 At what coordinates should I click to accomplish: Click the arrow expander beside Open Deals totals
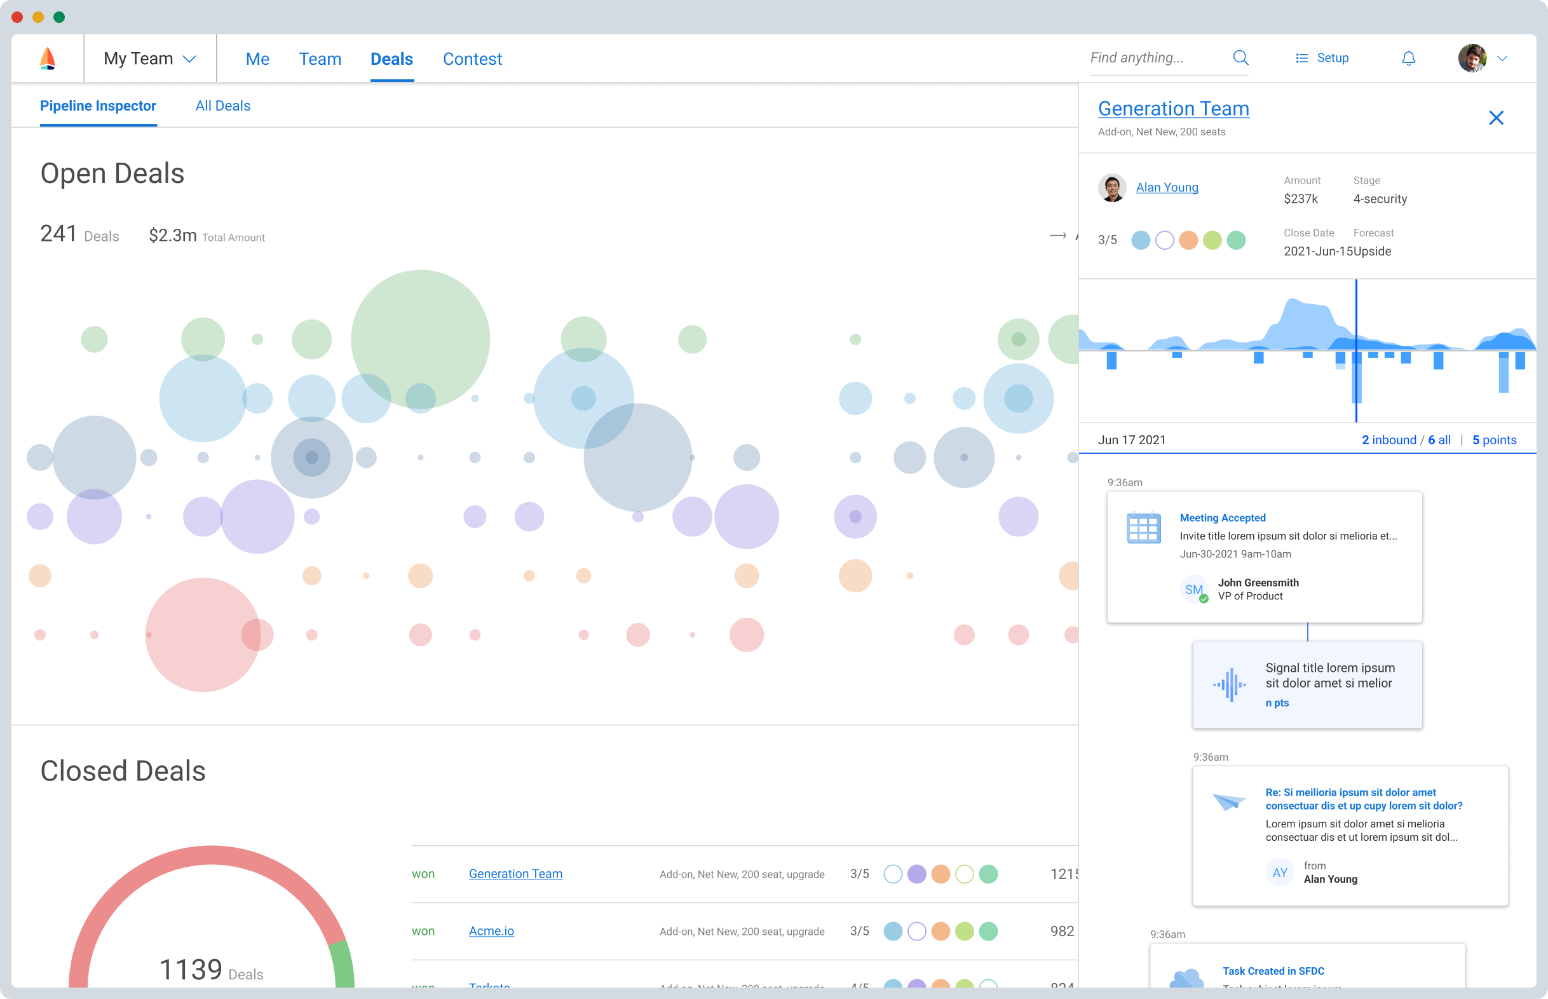[x=1057, y=236]
